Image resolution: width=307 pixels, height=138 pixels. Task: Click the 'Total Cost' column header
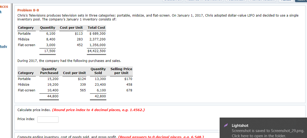point(97,28)
